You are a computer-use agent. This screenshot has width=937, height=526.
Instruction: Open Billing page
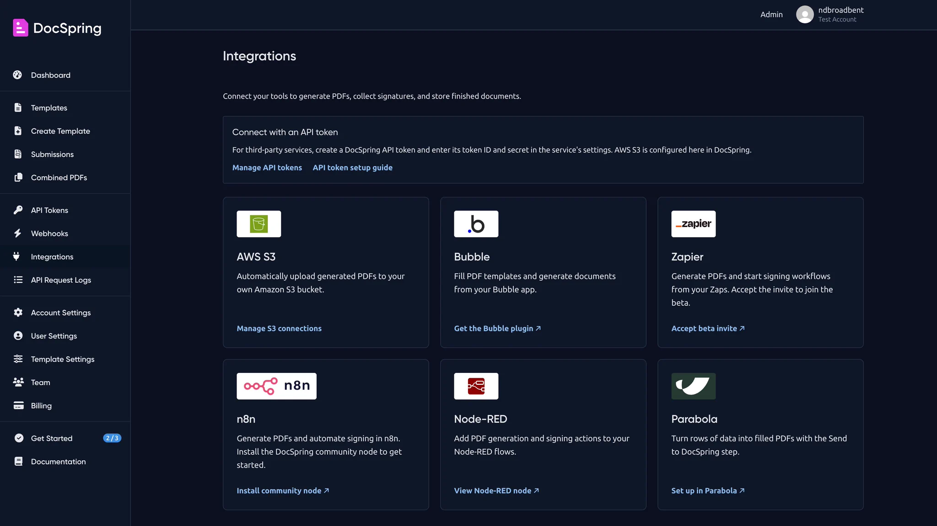(x=65, y=405)
